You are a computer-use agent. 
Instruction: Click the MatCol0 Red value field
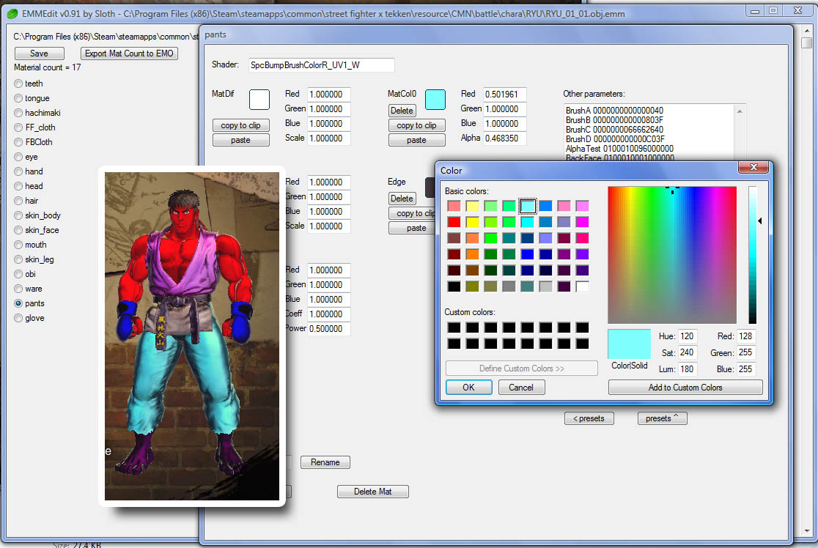[504, 95]
